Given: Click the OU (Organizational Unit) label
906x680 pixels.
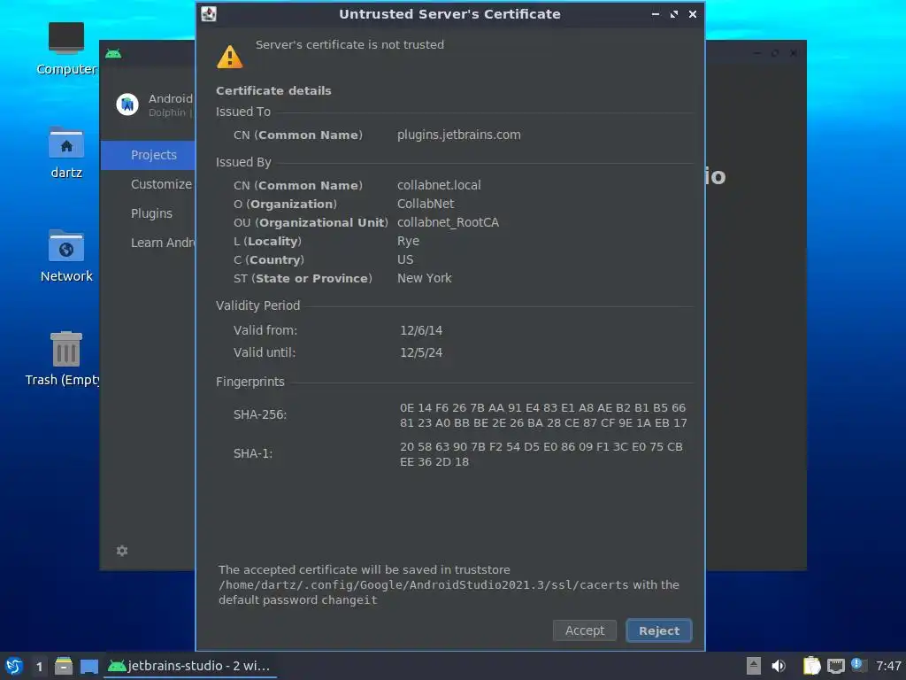Looking at the screenshot, I should point(311,222).
